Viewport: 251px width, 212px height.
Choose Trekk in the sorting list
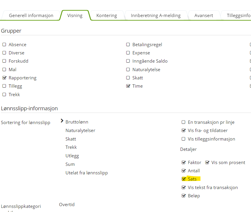(x=71, y=147)
